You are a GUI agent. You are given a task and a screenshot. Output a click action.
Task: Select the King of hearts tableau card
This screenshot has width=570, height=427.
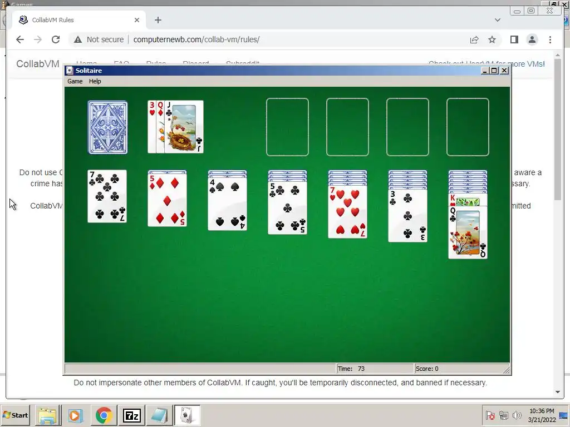click(x=468, y=200)
